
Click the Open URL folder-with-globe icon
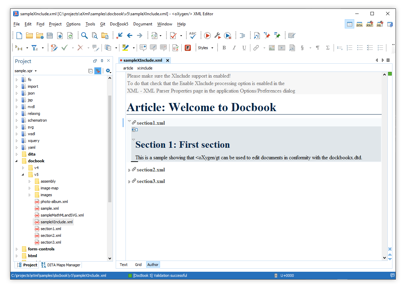point(40,36)
